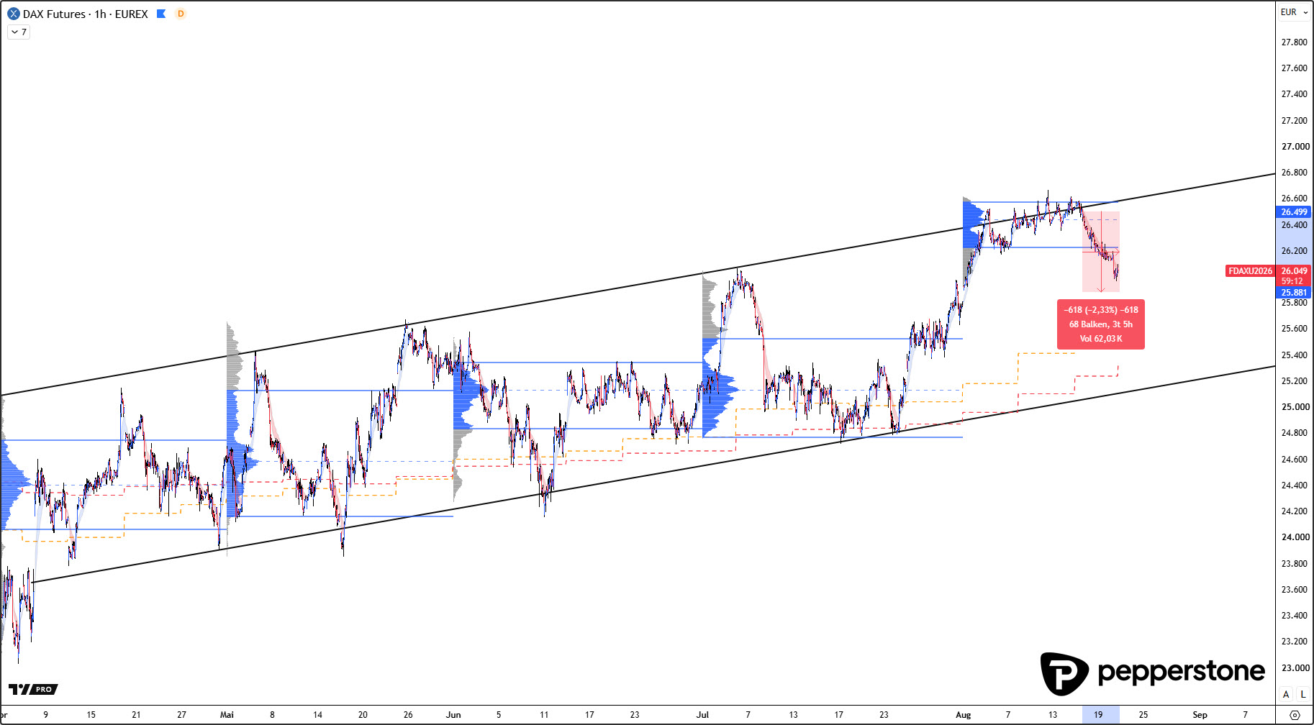Select the upper black channel trendline
This screenshot has width=1314, height=725.
point(638,284)
